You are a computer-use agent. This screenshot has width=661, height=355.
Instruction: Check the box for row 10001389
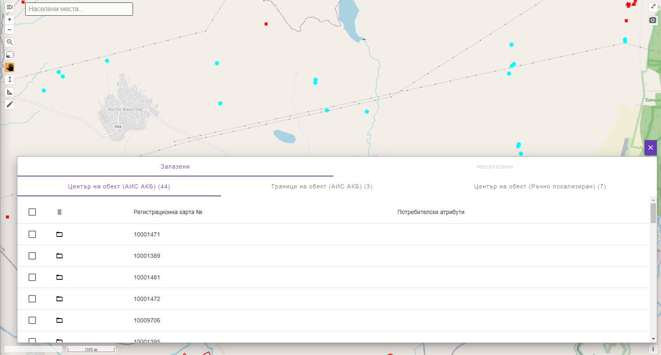[x=32, y=256]
